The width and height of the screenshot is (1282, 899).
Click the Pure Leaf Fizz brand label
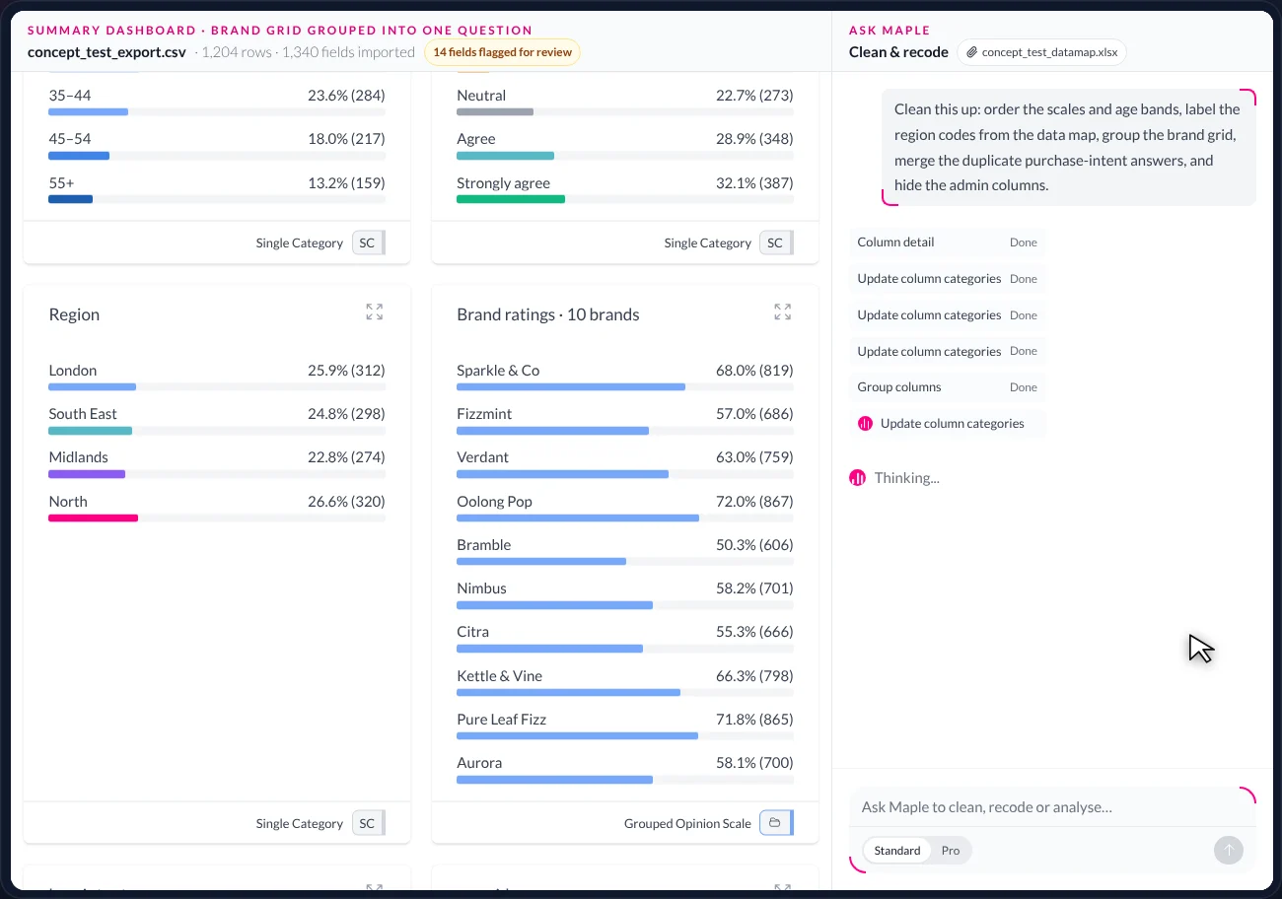click(501, 720)
